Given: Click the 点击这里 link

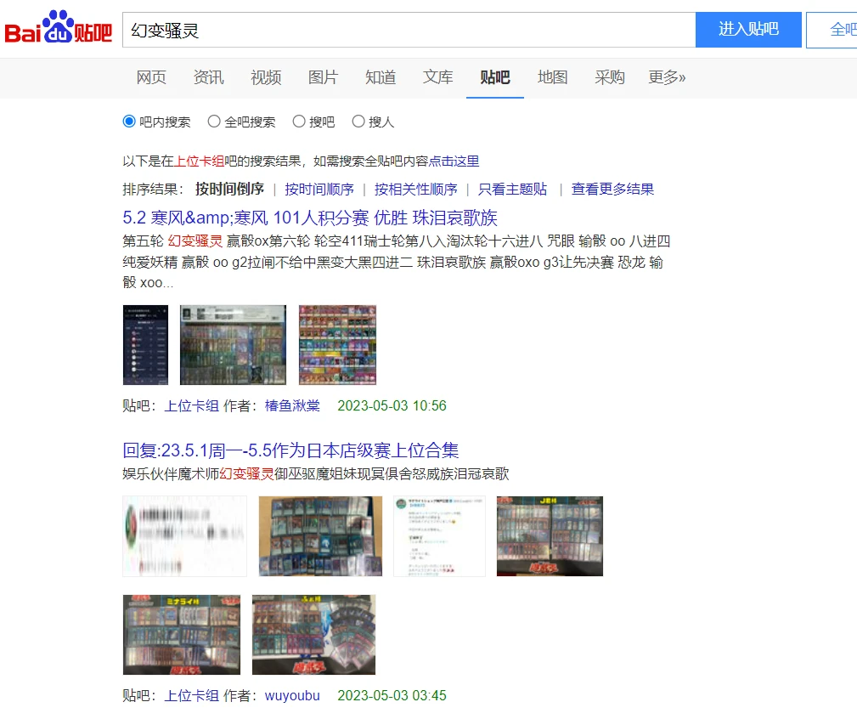Looking at the screenshot, I should click(454, 161).
